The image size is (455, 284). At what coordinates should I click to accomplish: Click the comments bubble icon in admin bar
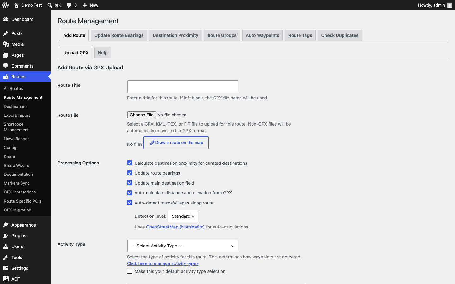[x=69, y=5]
